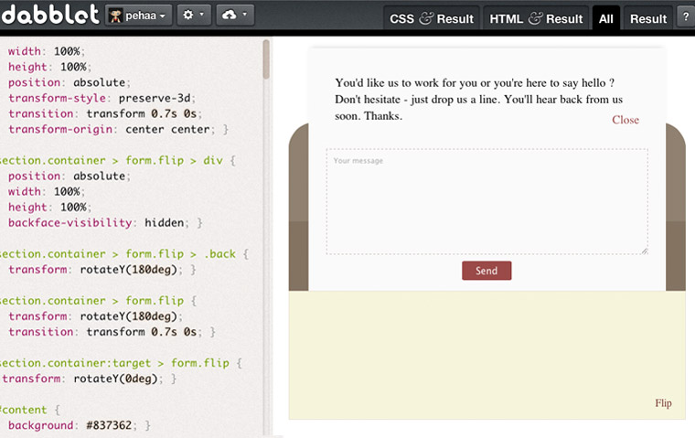
Task: Click '.back' selector in code
Action: (219, 254)
